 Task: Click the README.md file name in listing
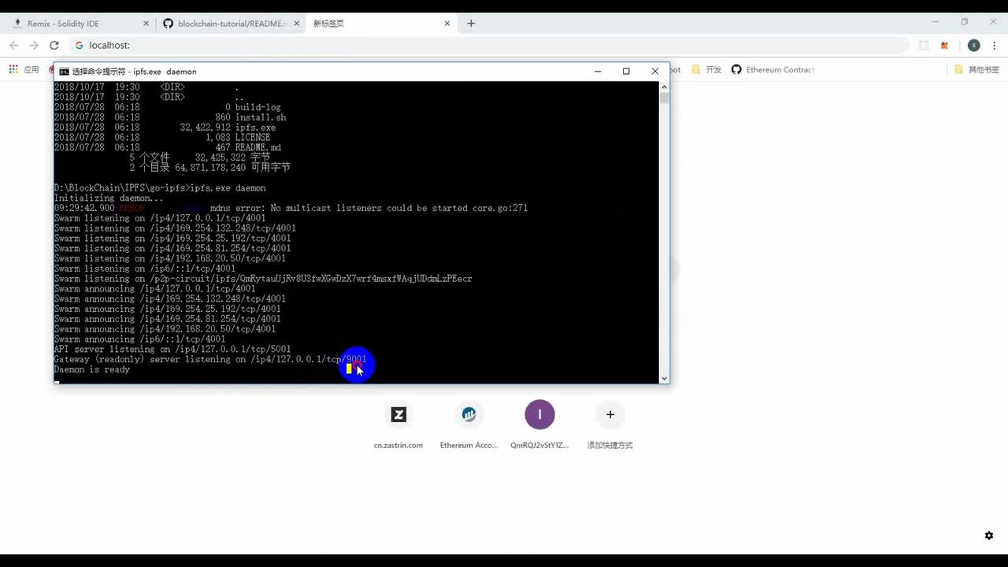click(x=258, y=147)
